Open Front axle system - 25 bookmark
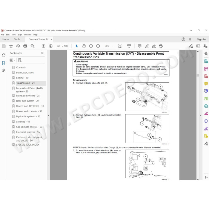Viewport: 209px width, 209px height. [28, 96]
